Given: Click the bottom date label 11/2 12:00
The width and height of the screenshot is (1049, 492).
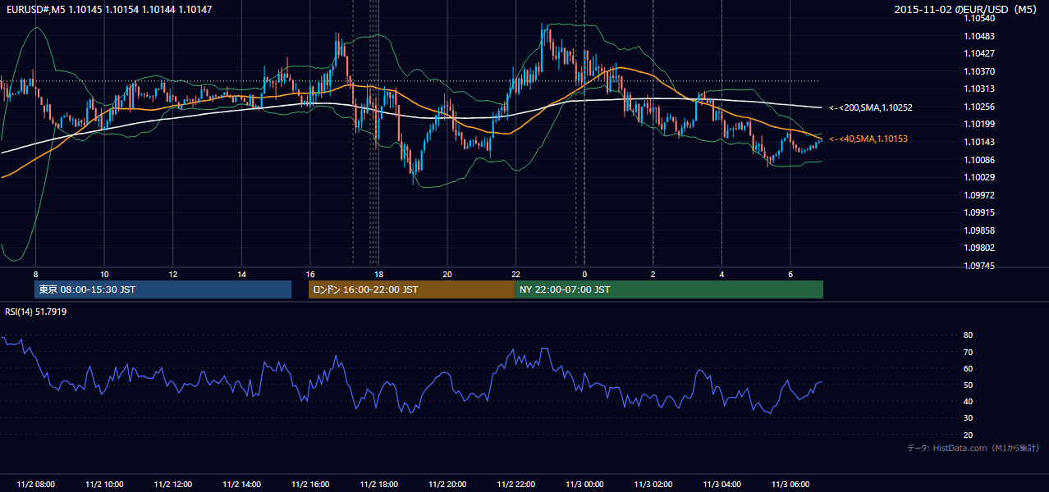Looking at the screenshot, I should pyautogui.click(x=172, y=485).
